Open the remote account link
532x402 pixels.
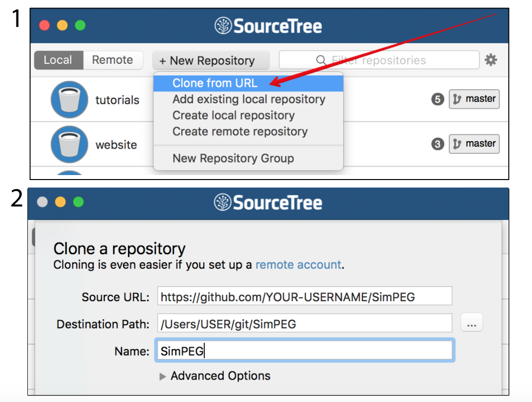(298, 264)
